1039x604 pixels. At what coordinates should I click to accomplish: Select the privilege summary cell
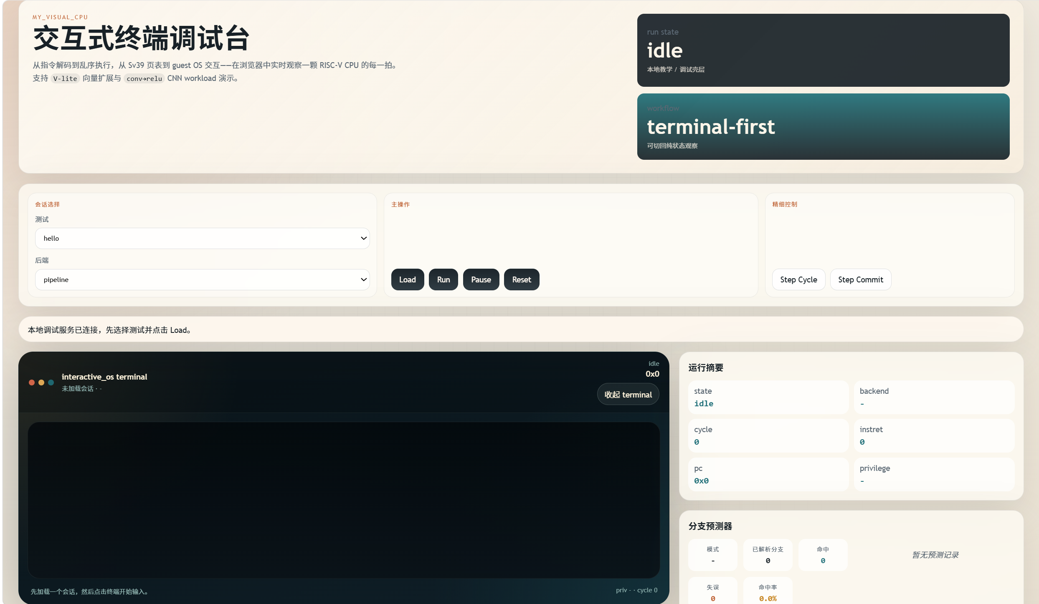(934, 474)
